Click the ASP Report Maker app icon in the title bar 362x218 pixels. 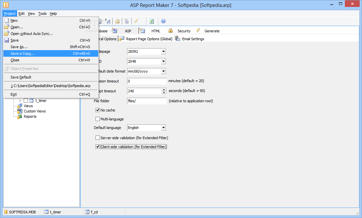(x=6, y=5)
